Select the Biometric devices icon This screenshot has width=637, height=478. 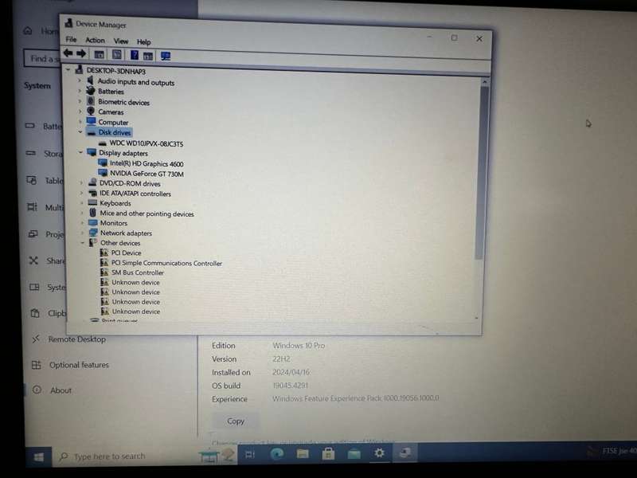91,101
